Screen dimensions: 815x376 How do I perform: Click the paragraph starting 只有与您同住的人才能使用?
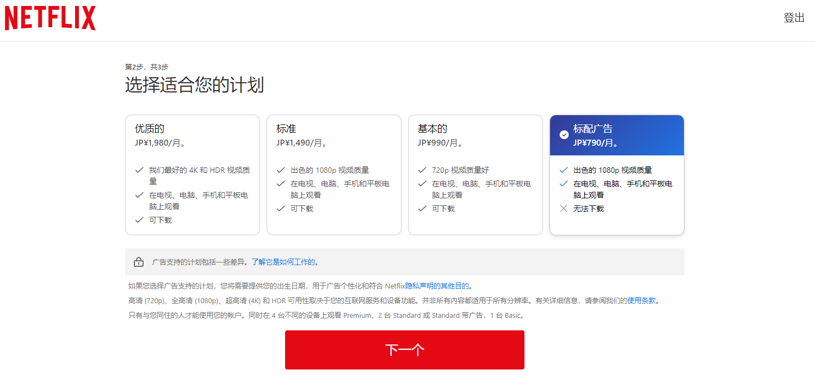[326, 316]
